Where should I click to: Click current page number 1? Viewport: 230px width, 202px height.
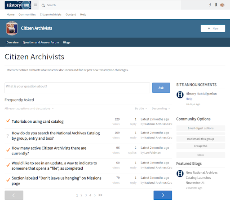coord(77,195)
